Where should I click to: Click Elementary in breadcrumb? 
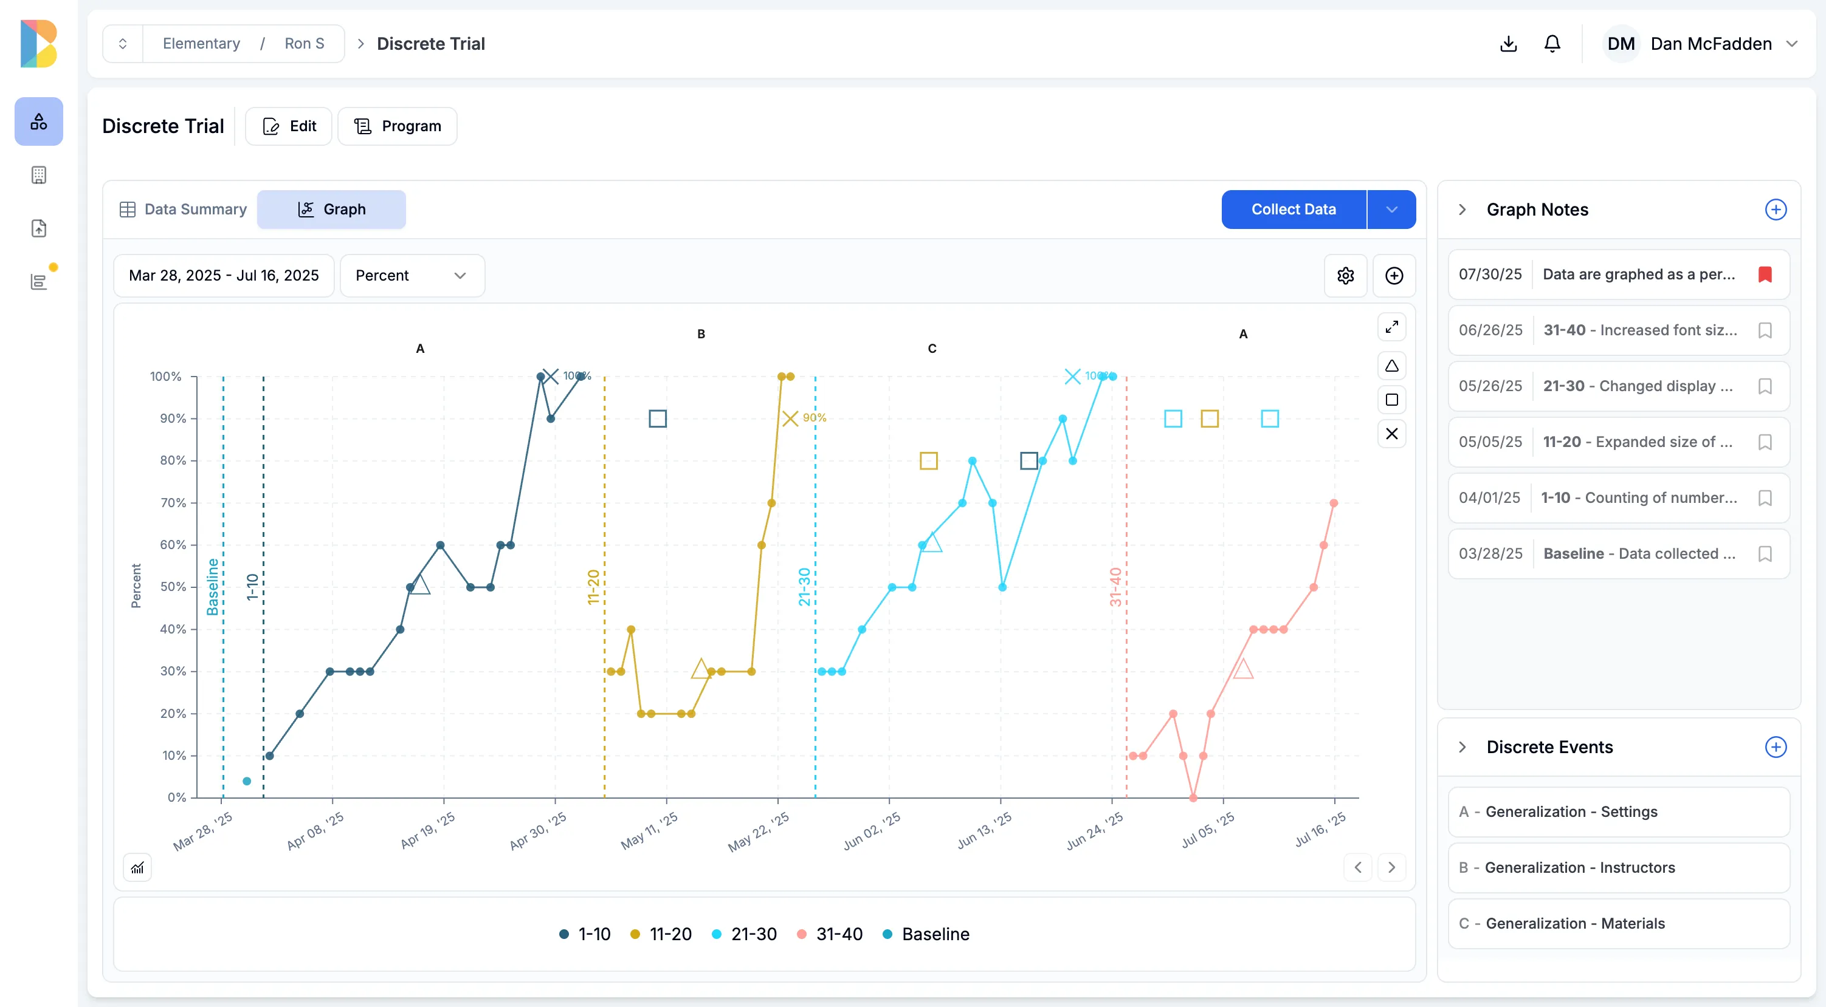[201, 44]
